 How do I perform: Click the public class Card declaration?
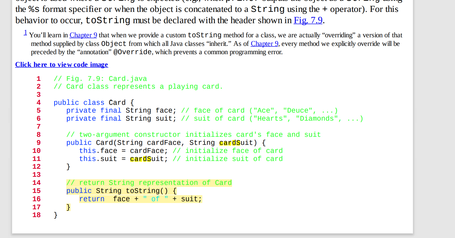[94, 103]
